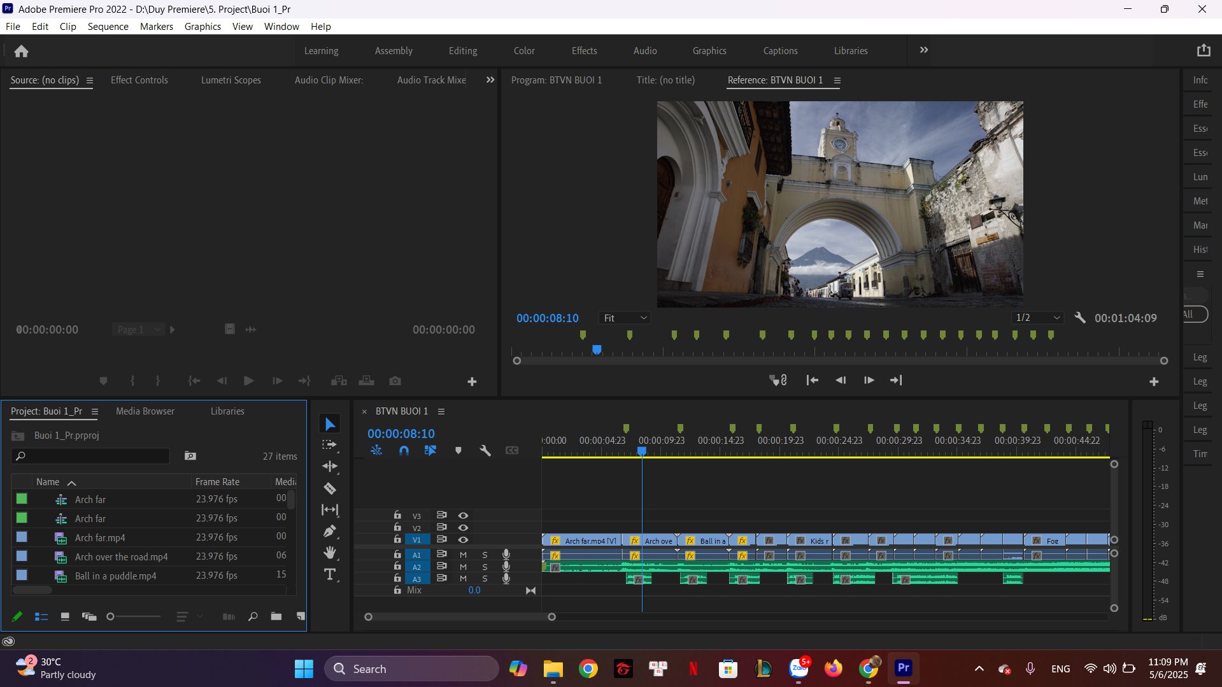1222x687 pixels.
Task: Select the Pen tool in timeline toolbar
Action: 330,531
